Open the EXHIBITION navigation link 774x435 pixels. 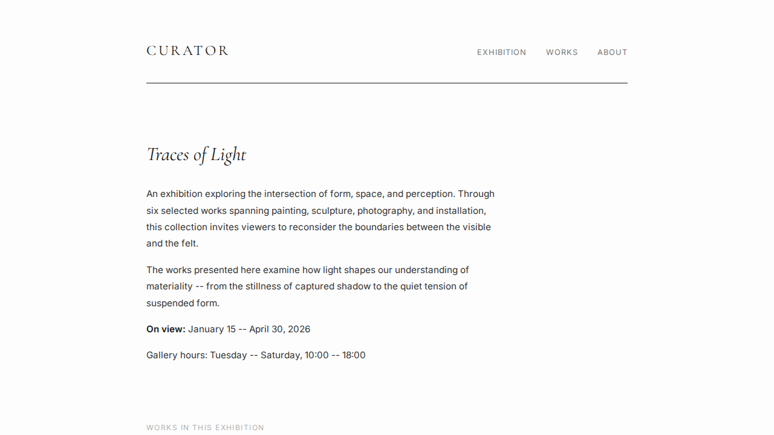501,53
